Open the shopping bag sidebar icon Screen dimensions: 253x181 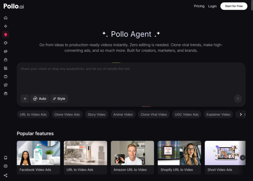pyautogui.click(x=6, y=60)
